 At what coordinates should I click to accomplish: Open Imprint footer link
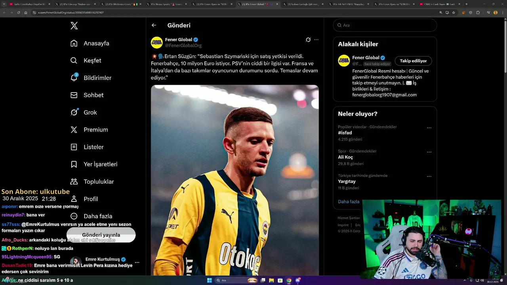343,225
